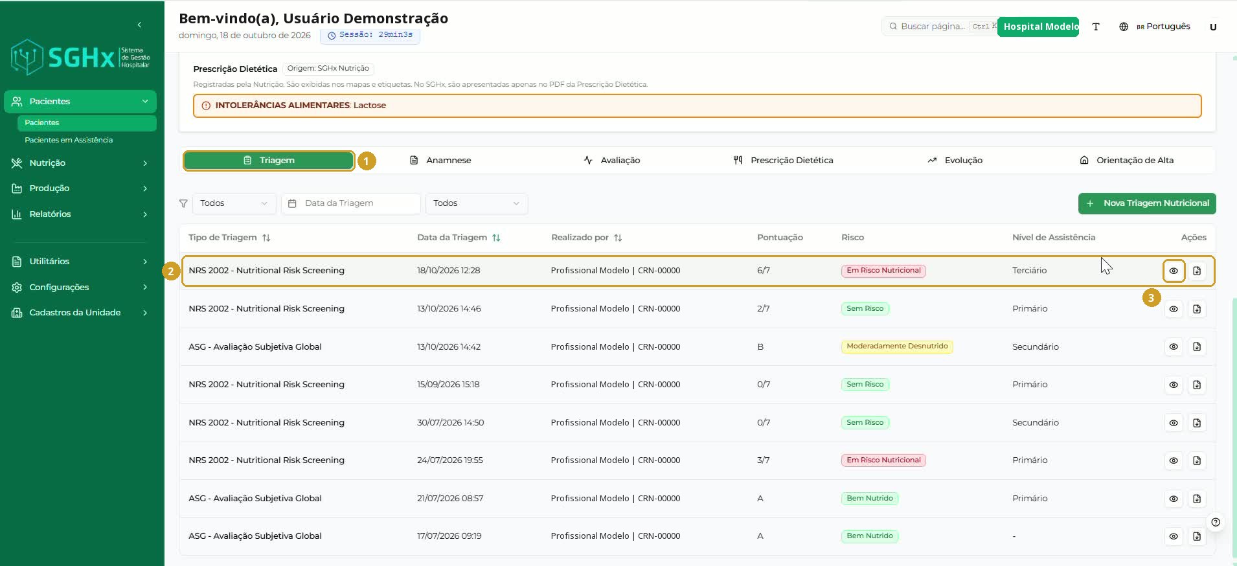View the 13/10/2026 14:46 triagem details
Screen dimensions: 1237x566
click(x=1174, y=309)
